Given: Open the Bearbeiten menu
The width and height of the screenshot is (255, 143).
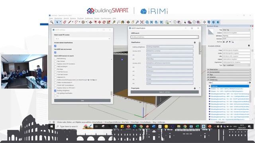Looking at the screenshot, I should pyautogui.click(x=58, y=18).
